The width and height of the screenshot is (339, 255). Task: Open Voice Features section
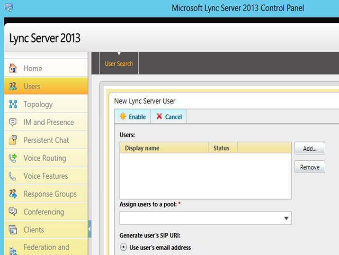tap(46, 176)
